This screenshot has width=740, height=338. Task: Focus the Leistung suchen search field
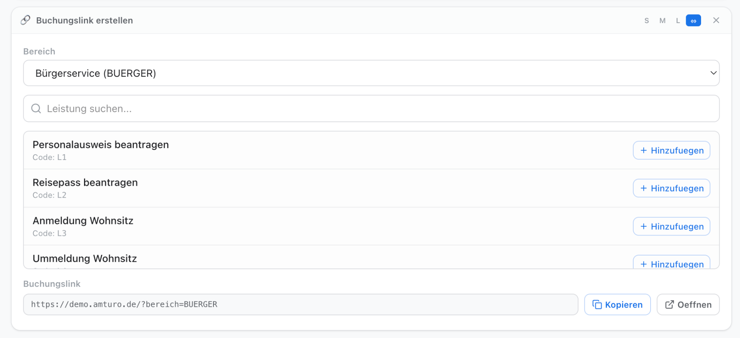(x=371, y=109)
